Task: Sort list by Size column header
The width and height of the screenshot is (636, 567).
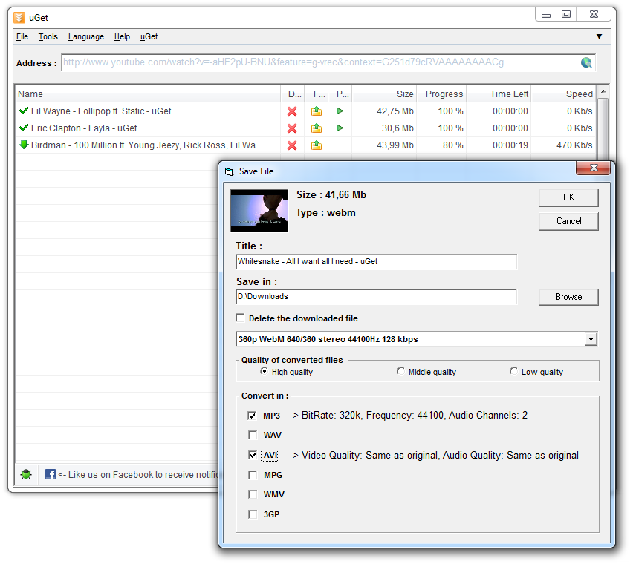Action: click(384, 94)
